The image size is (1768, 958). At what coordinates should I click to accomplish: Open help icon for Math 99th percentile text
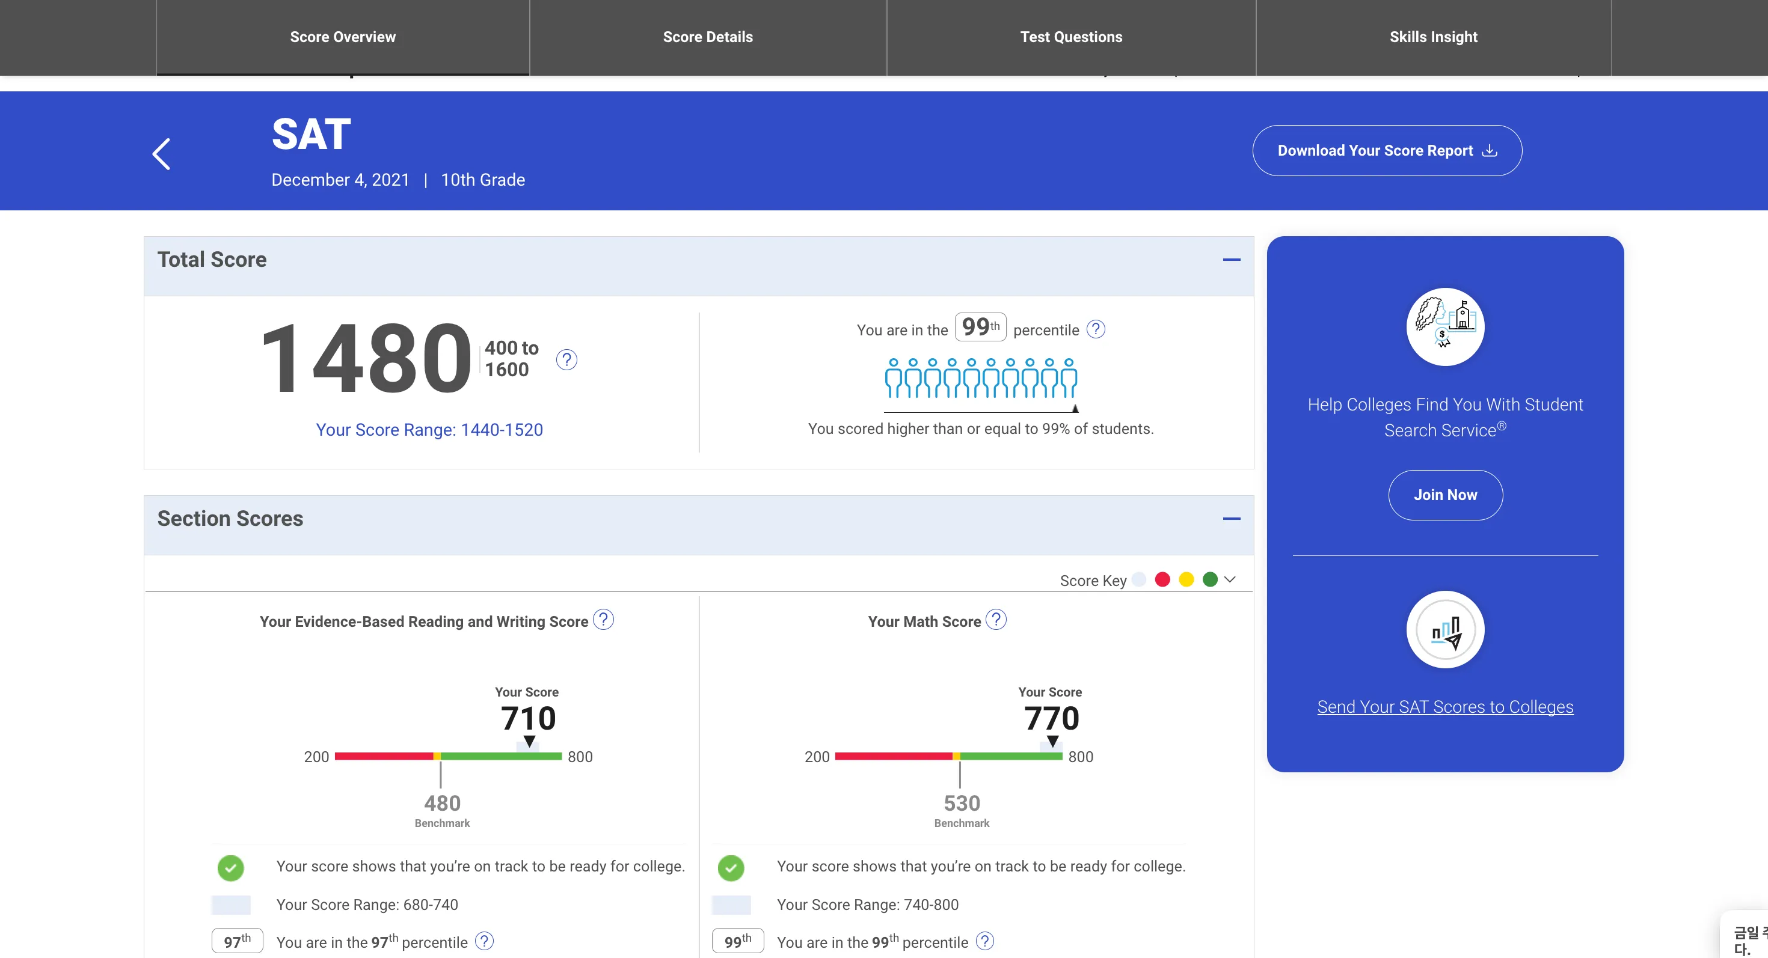(985, 942)
